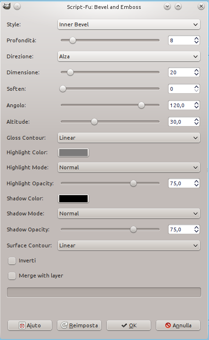Click the shade-down arrow in title bar
Viewport: 209px width, 340px height.
point(167,7)
